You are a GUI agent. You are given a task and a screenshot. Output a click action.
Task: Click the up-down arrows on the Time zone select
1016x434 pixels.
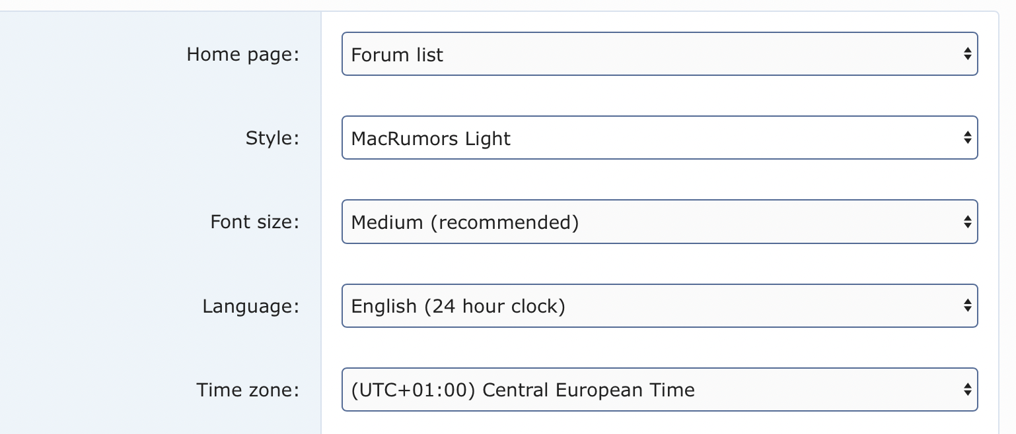pyautogui.click(x=967, y=389)
